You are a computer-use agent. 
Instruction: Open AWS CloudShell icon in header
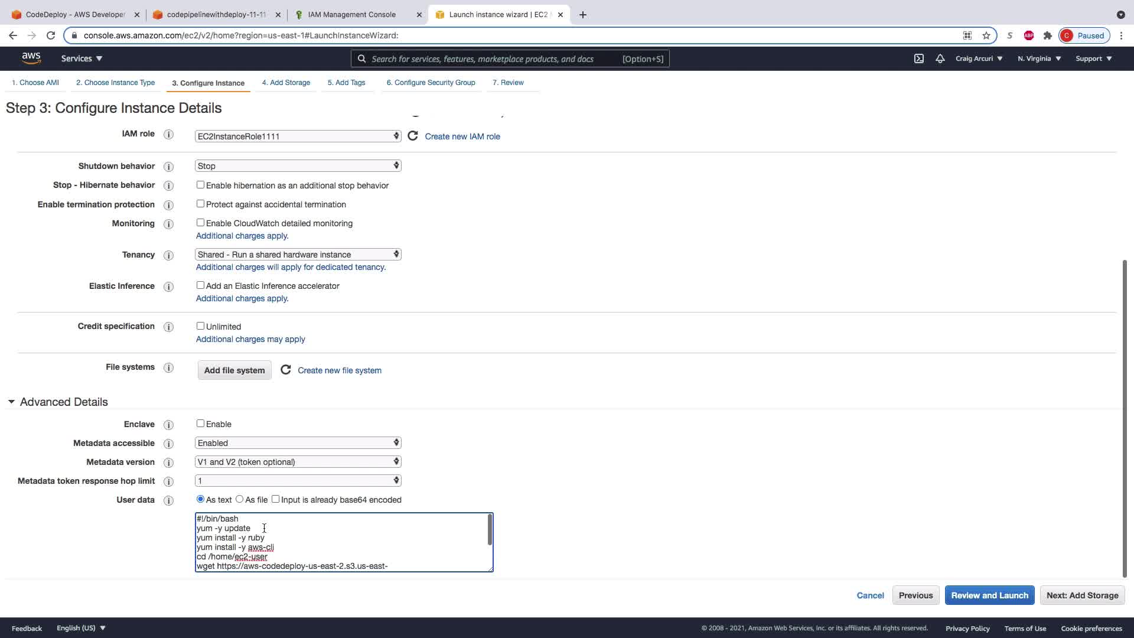[x=919, y=58]
